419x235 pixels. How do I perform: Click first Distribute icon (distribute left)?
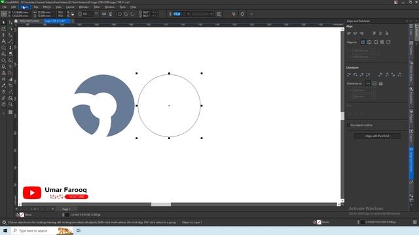pos(349,75)
